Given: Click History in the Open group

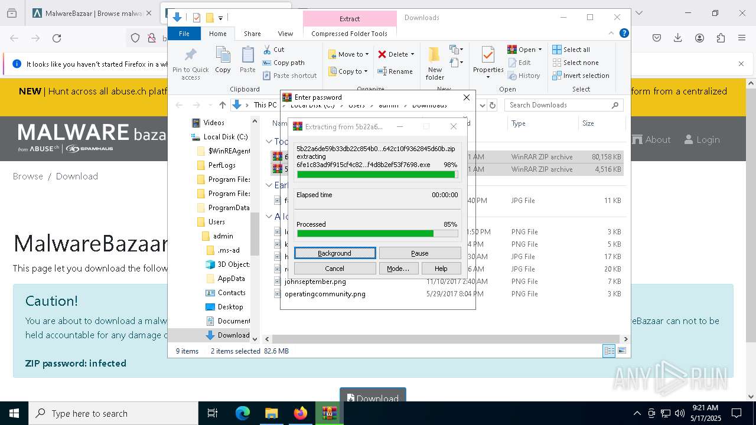Looking at the screenshot, I should click(x=524, y=76).
